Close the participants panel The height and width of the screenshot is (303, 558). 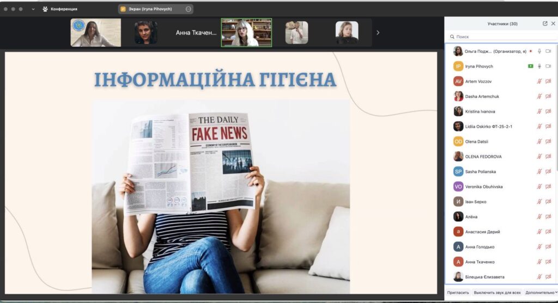point(553,23)
